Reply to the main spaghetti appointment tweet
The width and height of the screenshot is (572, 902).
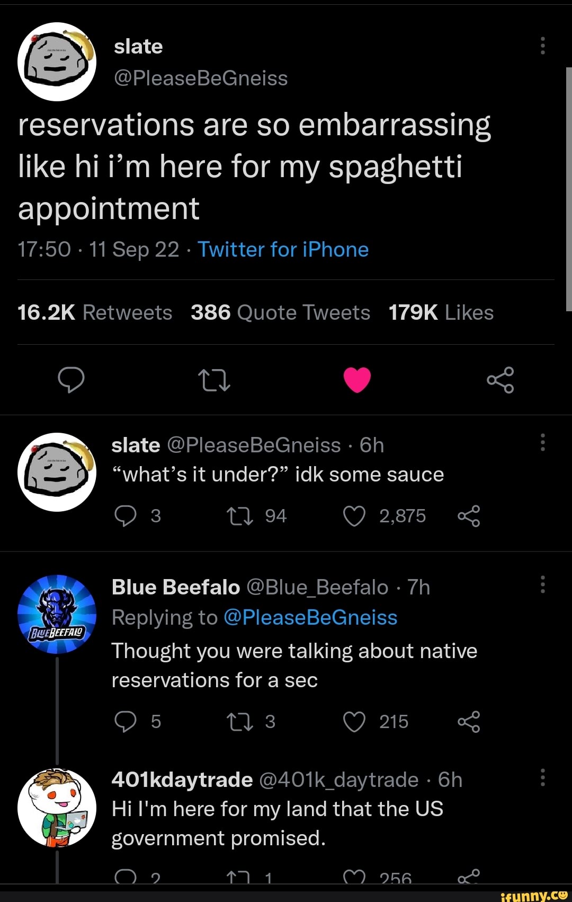pyautogui.click(x=71, y=380)
